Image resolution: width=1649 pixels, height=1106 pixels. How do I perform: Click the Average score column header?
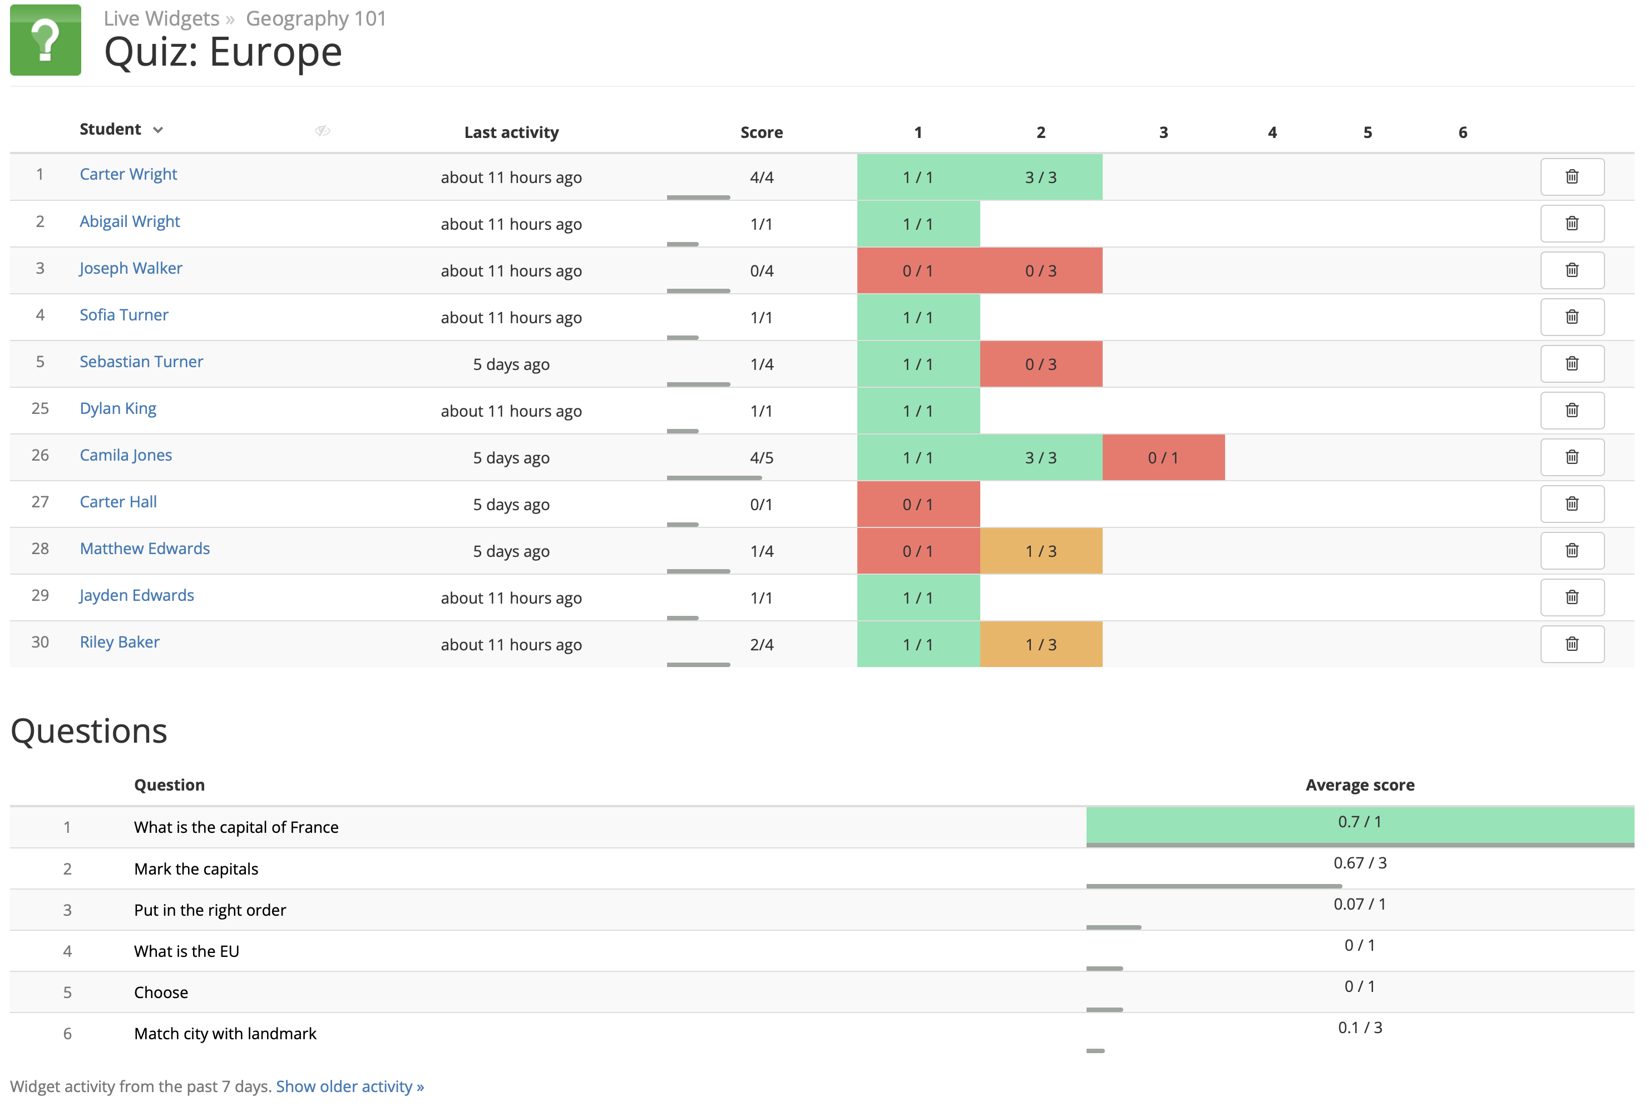pyautogui.click(x=1360, y=785)
